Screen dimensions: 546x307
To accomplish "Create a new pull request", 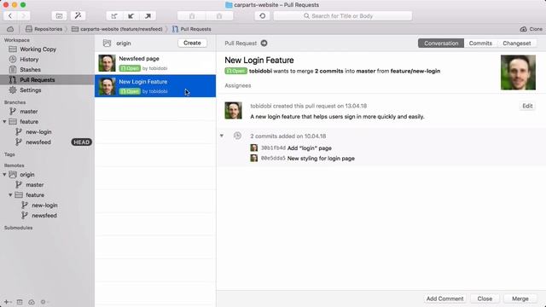I will (x=192, y=43).
